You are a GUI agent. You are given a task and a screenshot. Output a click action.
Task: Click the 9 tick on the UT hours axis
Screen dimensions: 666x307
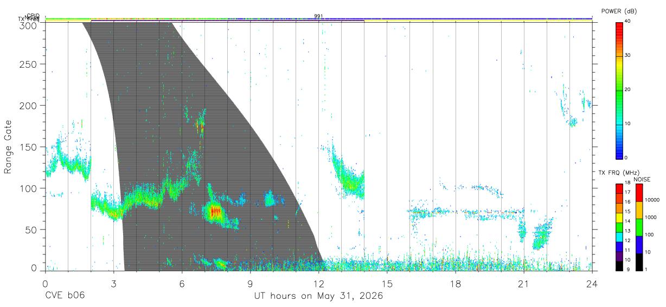250,283
